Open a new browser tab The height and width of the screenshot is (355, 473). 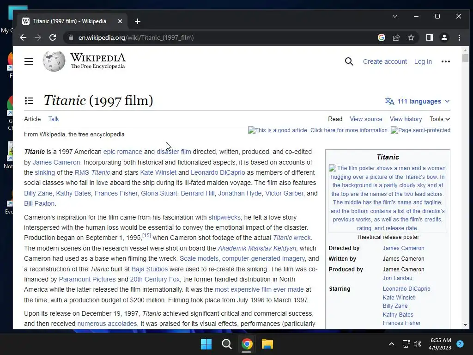(138, 21)
